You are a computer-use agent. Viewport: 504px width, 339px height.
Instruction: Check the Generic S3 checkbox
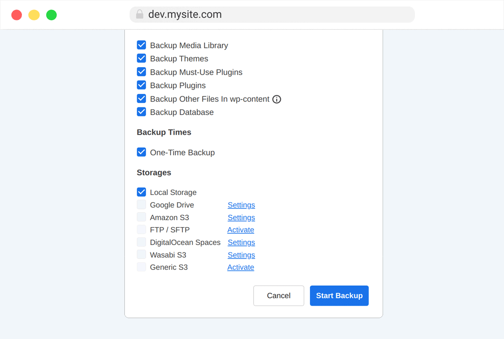coord(141,267)
